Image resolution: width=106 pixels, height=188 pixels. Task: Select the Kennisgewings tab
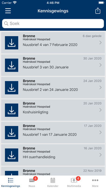(x=11, y=182)
